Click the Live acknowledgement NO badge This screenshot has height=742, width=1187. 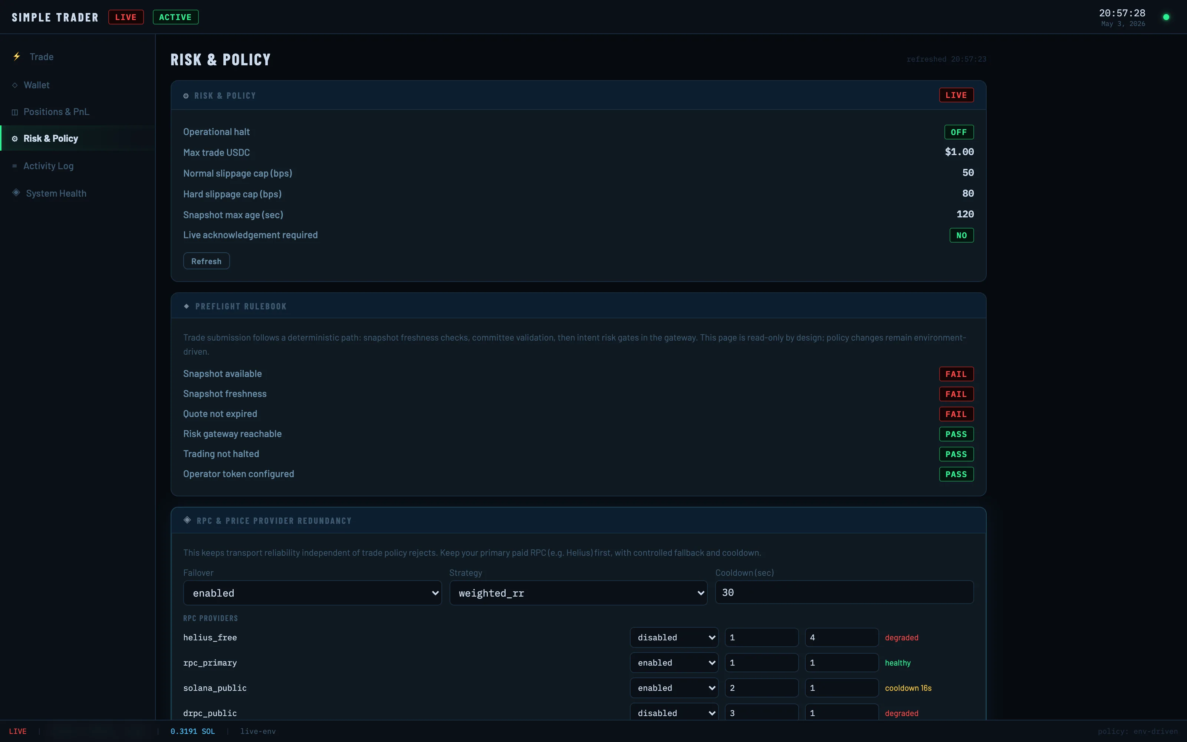(961, 235)
